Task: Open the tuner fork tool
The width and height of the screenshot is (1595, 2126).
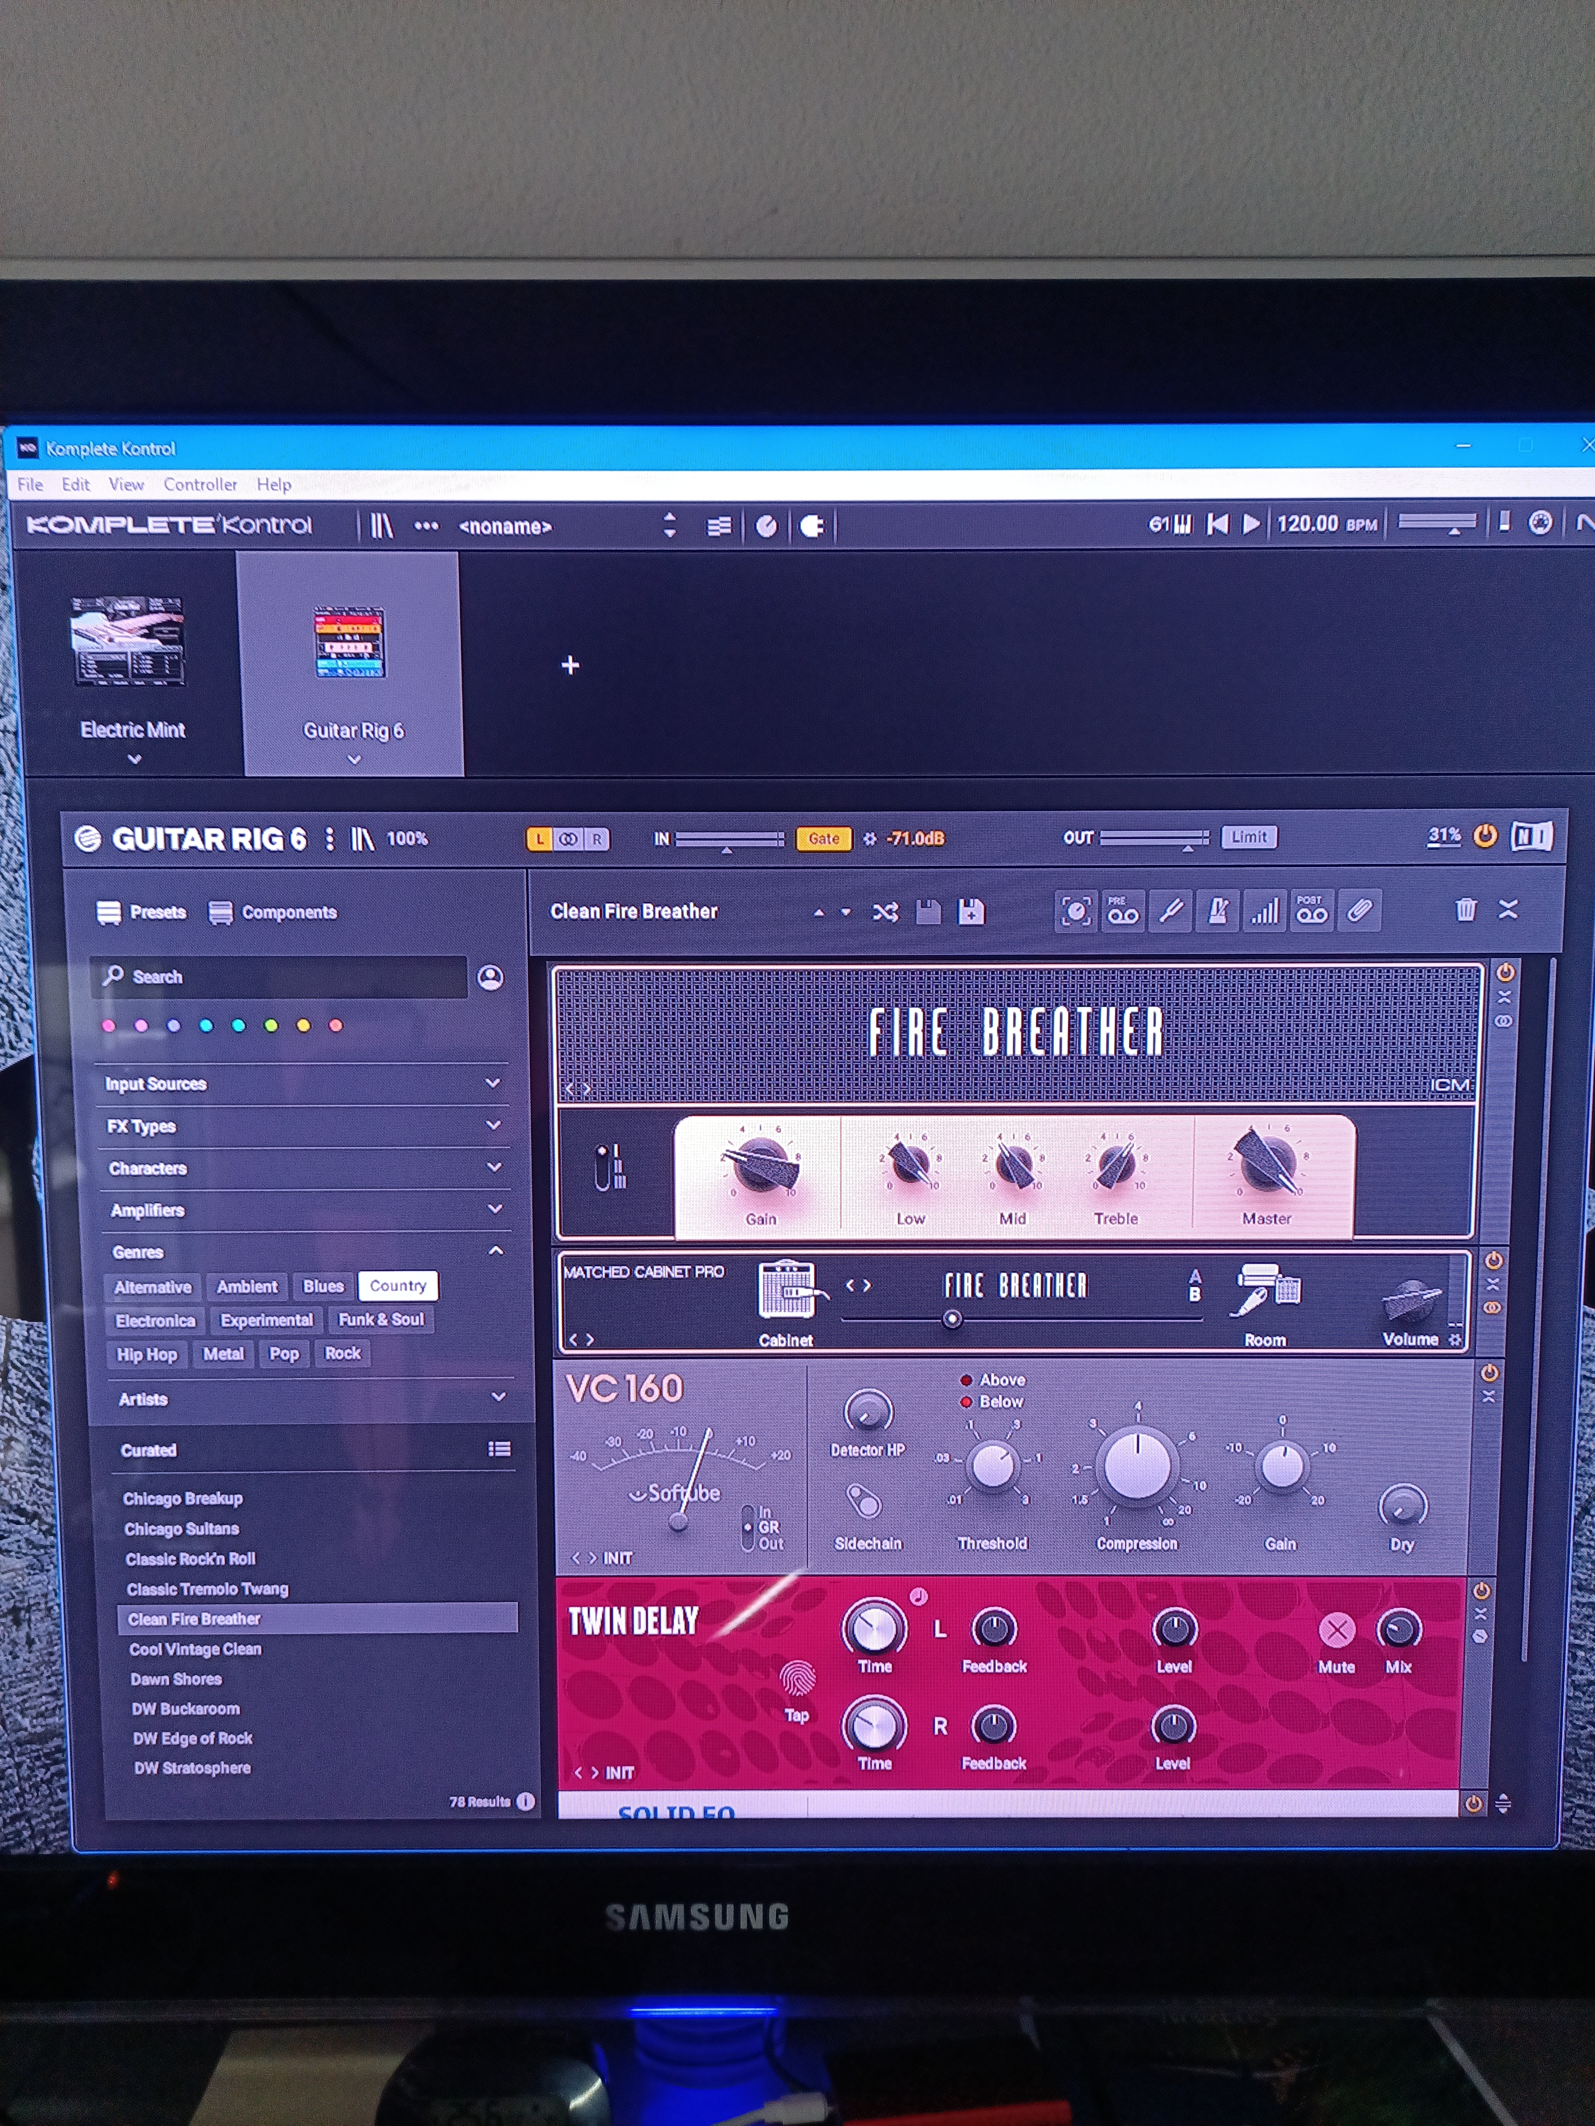Action: pos(1170,910)
